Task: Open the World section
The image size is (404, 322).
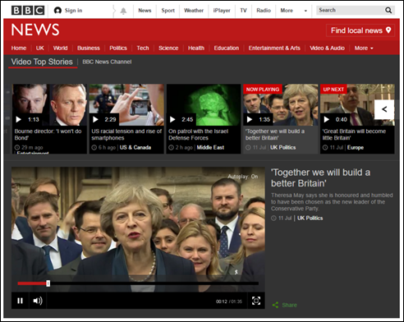Action: pos(60,48)
